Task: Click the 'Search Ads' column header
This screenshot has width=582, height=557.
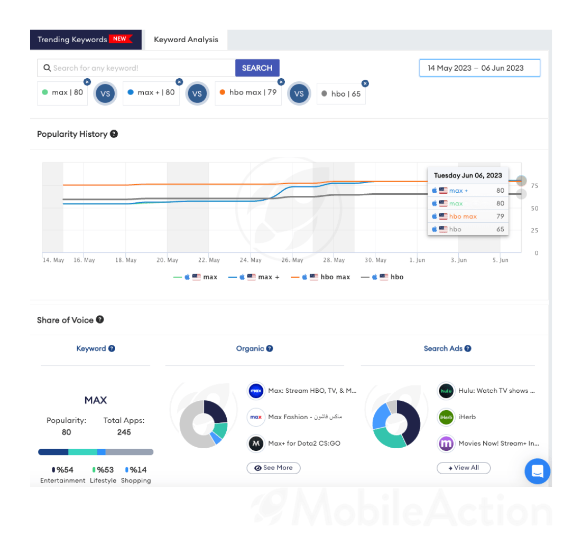Action: [x=443, y=348]
